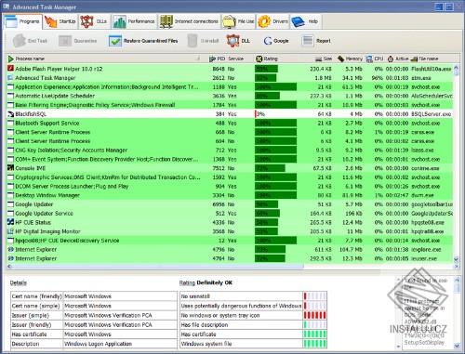The image size is (465, 354).
Task: Select the Automatic LiveUpdate Scheduler row
Action: [230, 96]
